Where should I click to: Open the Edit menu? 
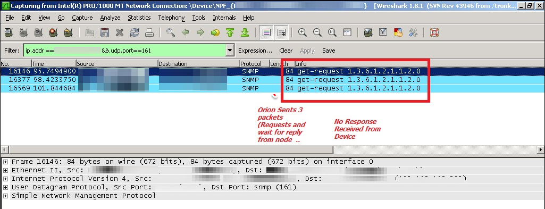[26, 18]
